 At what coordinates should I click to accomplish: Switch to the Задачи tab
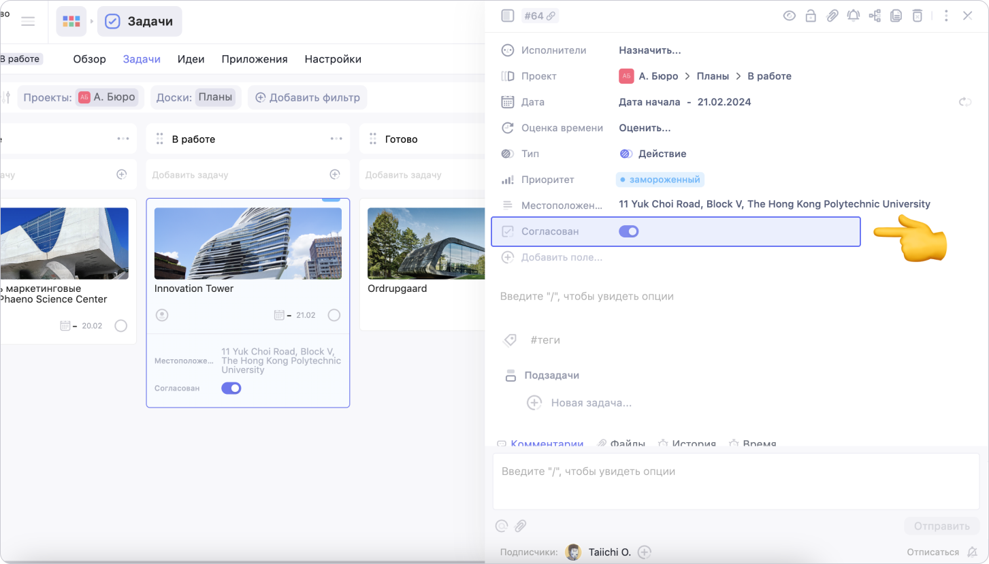click(142, 59)
